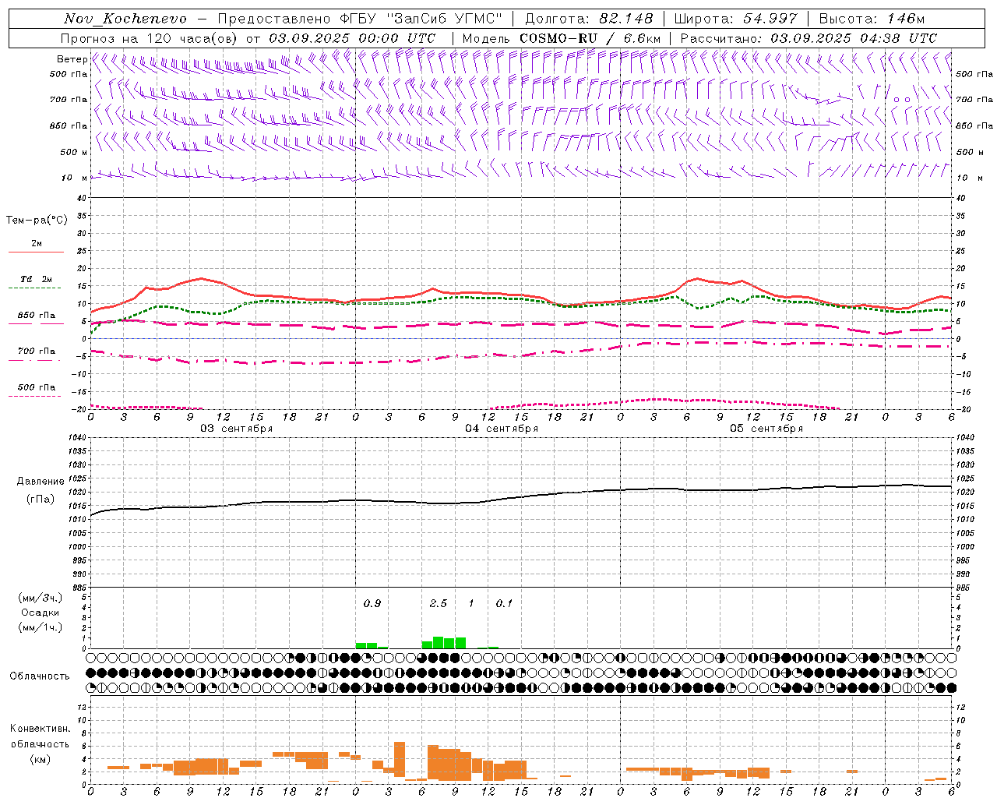
Task: Click the '0.9' precipitation amount
Action: [x=372, y=603]
